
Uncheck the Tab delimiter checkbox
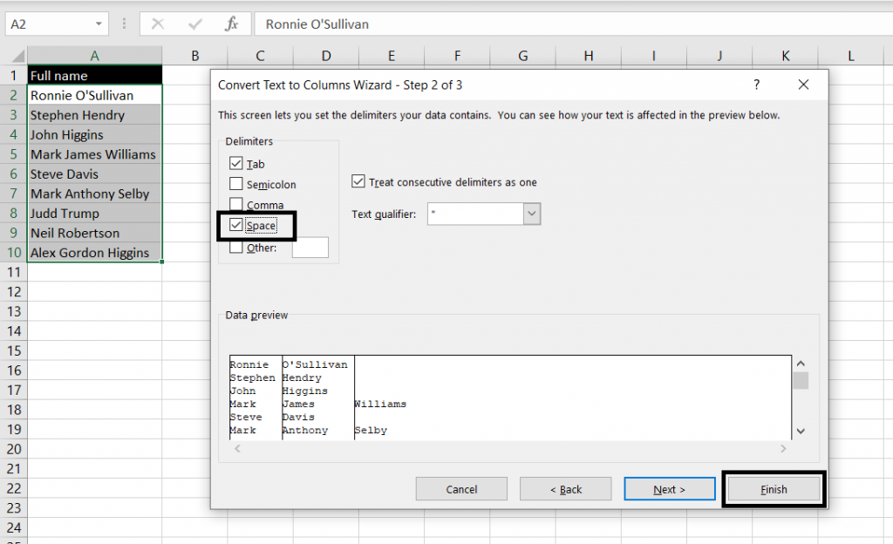point(235,164)
